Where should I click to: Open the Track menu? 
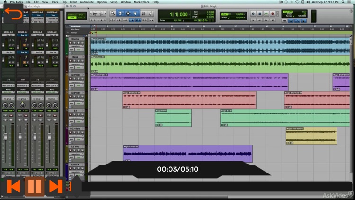tap(54, 2)
